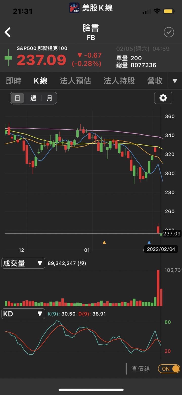Tap the blue triangle event marker
The width and height of the screenshot is (182, 395).
tap(149, 242)
